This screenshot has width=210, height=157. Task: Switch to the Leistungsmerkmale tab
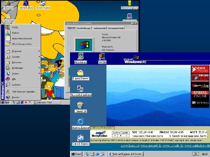click(116, 28)
